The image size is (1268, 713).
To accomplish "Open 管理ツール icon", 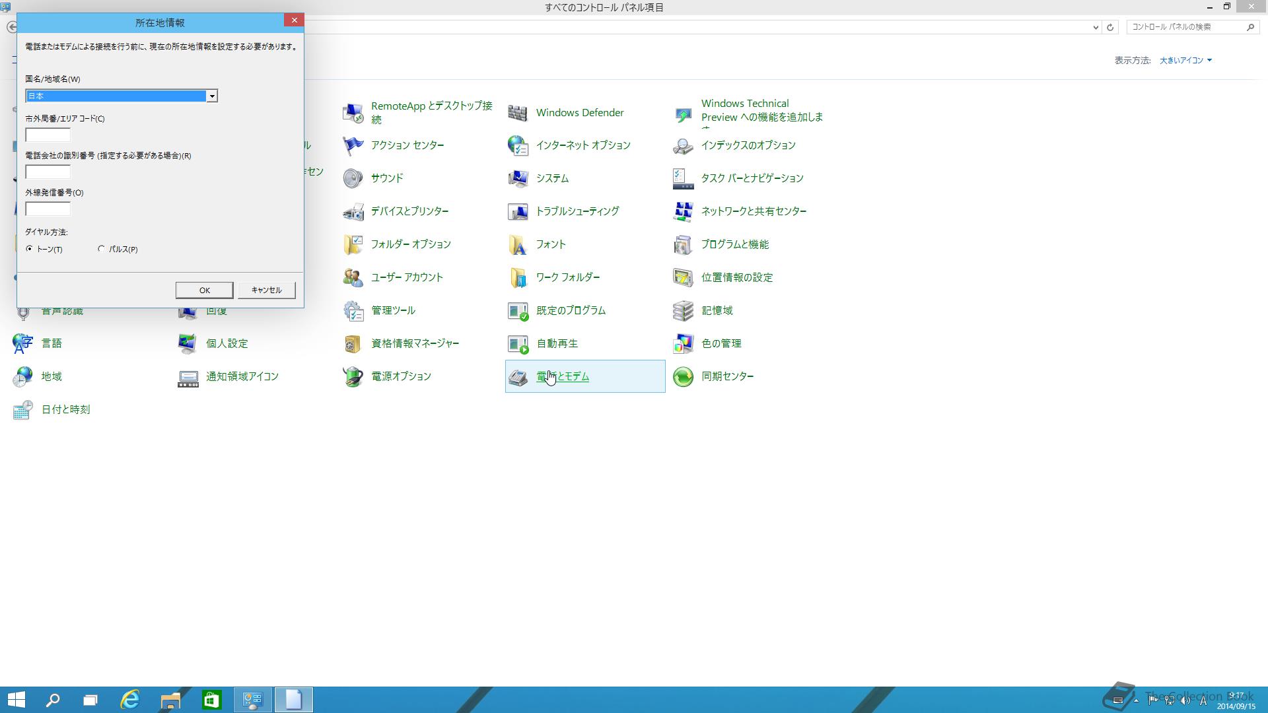I will point(353,311).
